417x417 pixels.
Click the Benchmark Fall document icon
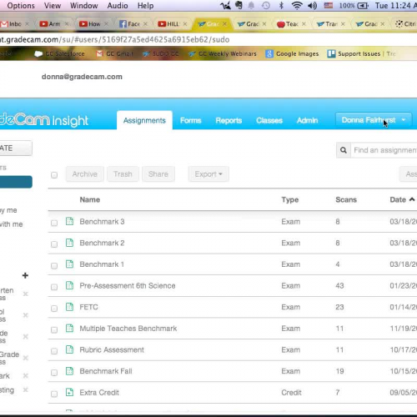click(69, 371)
